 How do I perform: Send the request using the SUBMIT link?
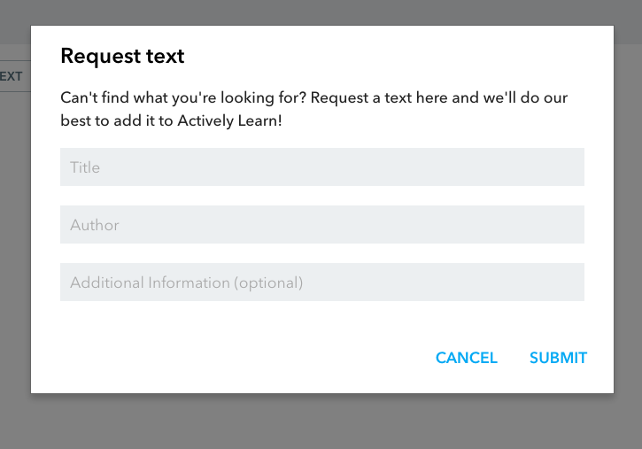pyautogui.click(x=558, y=358)
